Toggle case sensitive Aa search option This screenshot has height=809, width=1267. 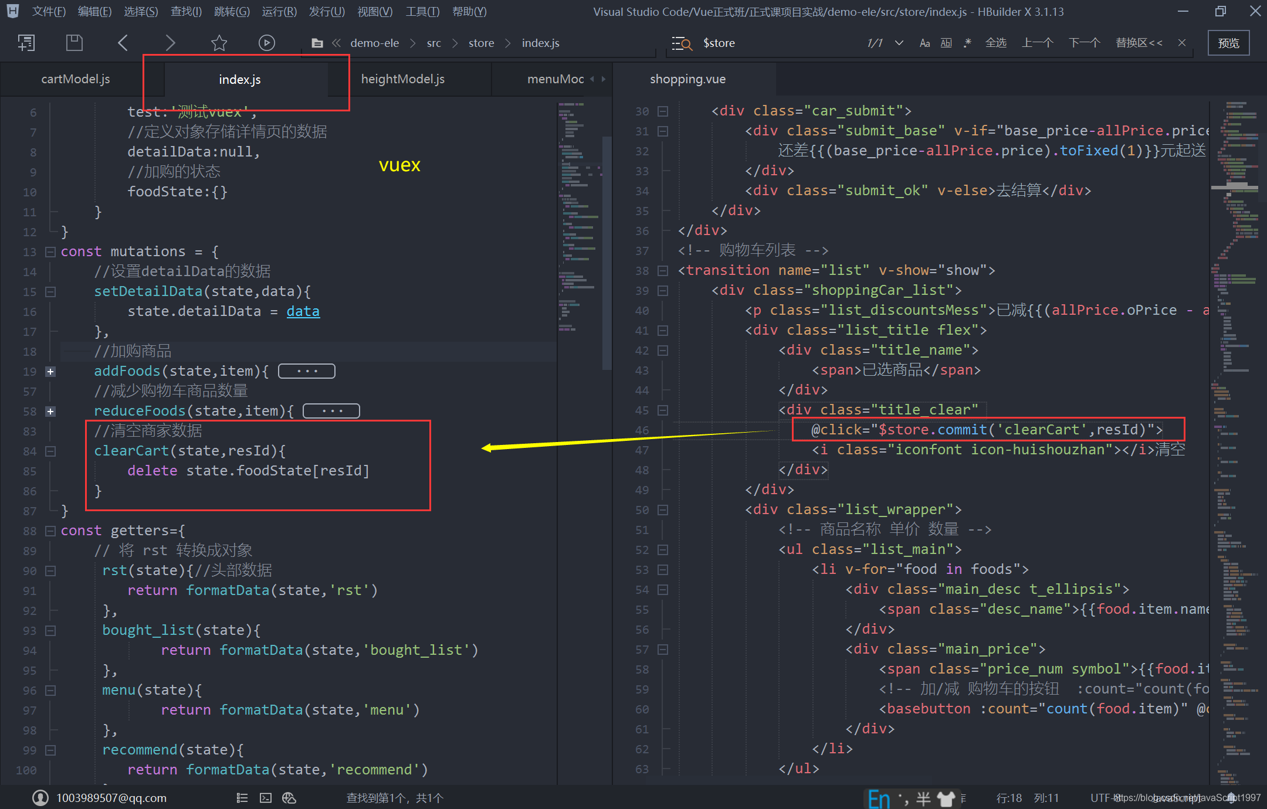point(925,43)
